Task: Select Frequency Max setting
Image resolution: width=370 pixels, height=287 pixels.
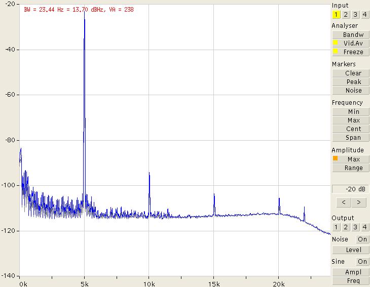Action: point(351,120)
